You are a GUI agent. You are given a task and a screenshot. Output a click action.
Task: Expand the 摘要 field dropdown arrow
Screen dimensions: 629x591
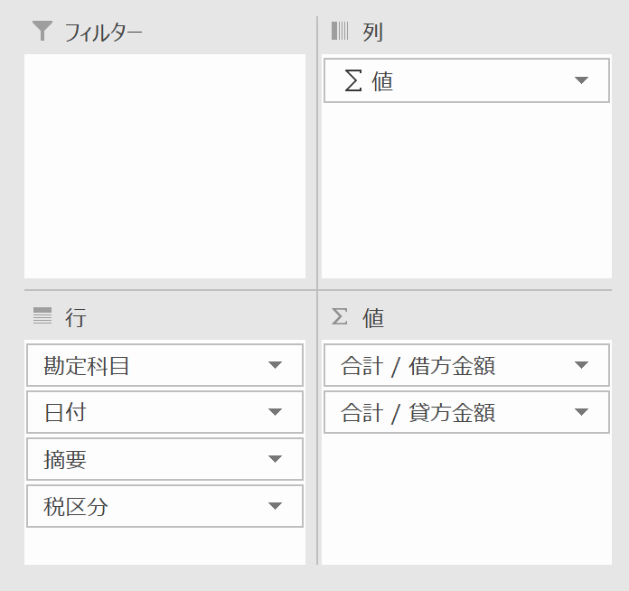tap(276, 459)
